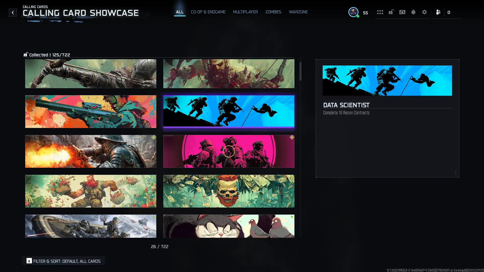The image size is (484, 272).
Task: Open Filter & Sort: Default, All Cards
Action: 63,261
